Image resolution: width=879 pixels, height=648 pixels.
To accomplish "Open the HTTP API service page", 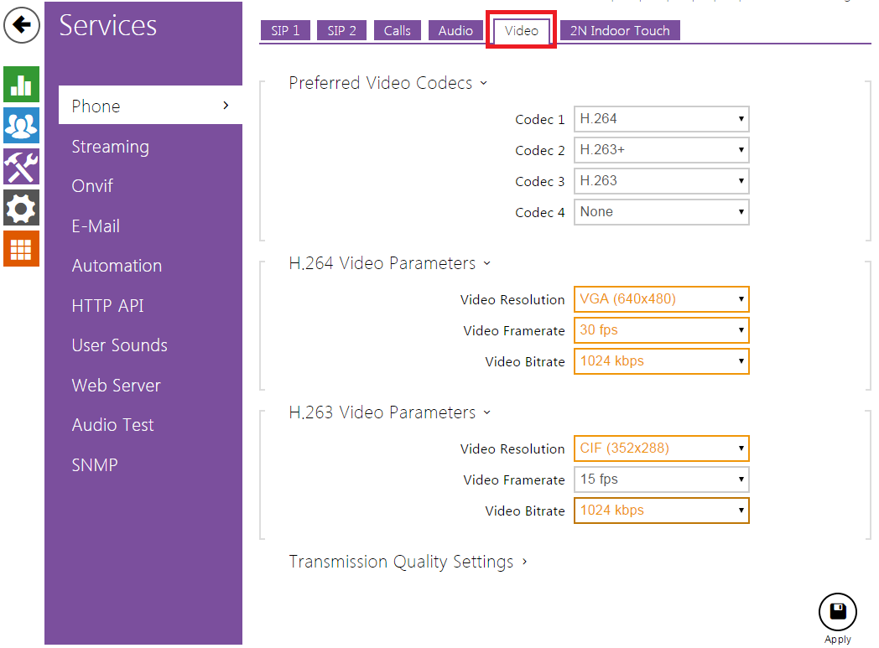I will point(107,306).
